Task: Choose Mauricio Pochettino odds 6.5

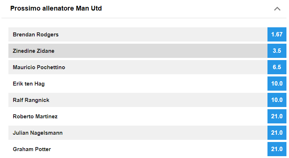Action: click(x=277, y=67)
